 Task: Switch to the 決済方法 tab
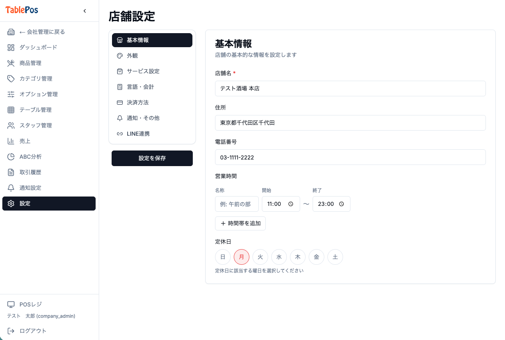pos(152,103)
